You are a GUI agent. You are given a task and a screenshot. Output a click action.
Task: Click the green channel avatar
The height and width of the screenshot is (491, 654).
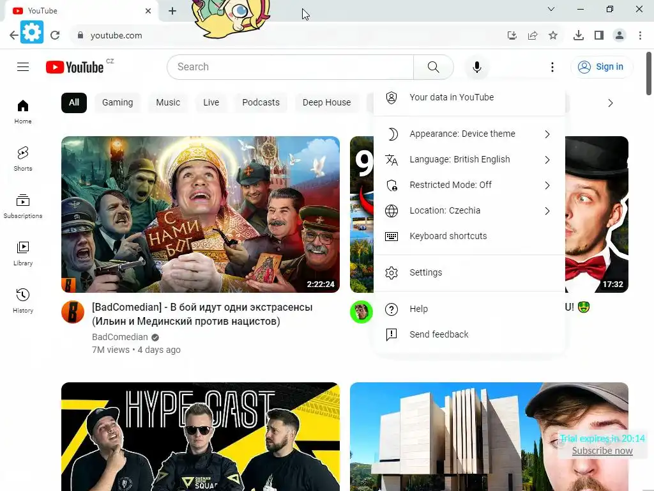(361, 312)
